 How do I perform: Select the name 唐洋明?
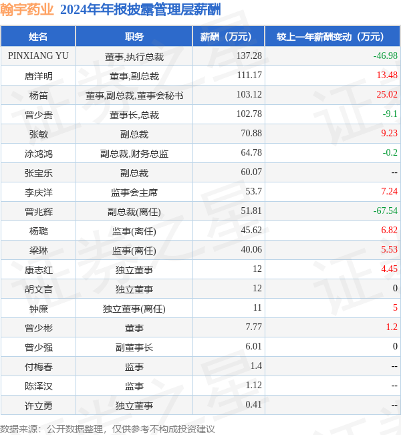pos(38,76)
